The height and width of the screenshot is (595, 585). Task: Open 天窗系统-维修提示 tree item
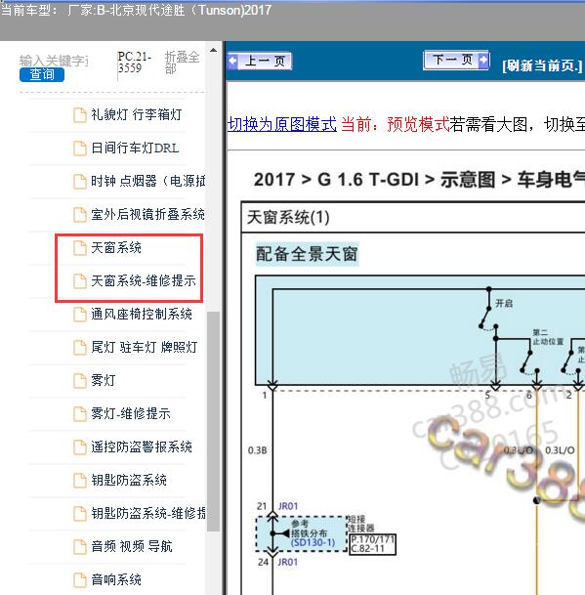point(144,280)
